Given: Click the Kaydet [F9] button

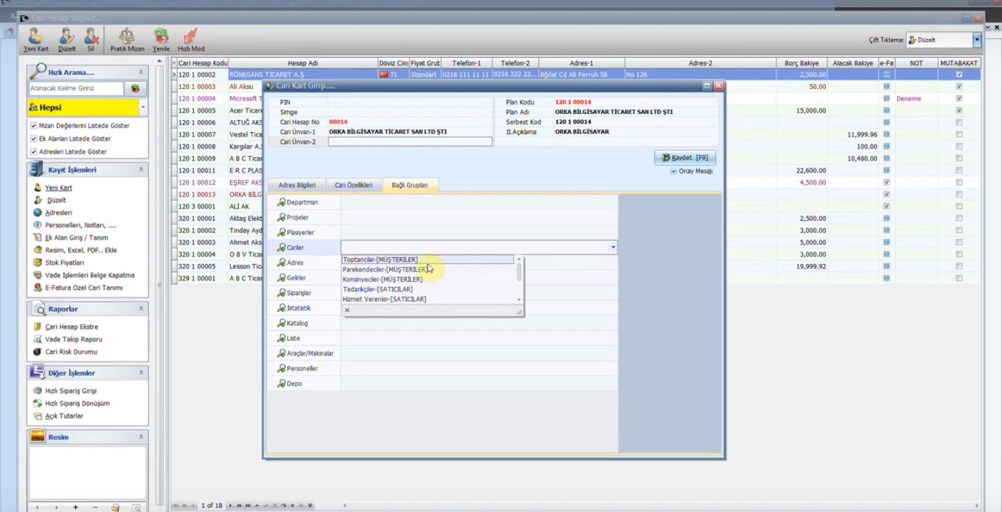Looking at the screenshot, I should (685, 158).
